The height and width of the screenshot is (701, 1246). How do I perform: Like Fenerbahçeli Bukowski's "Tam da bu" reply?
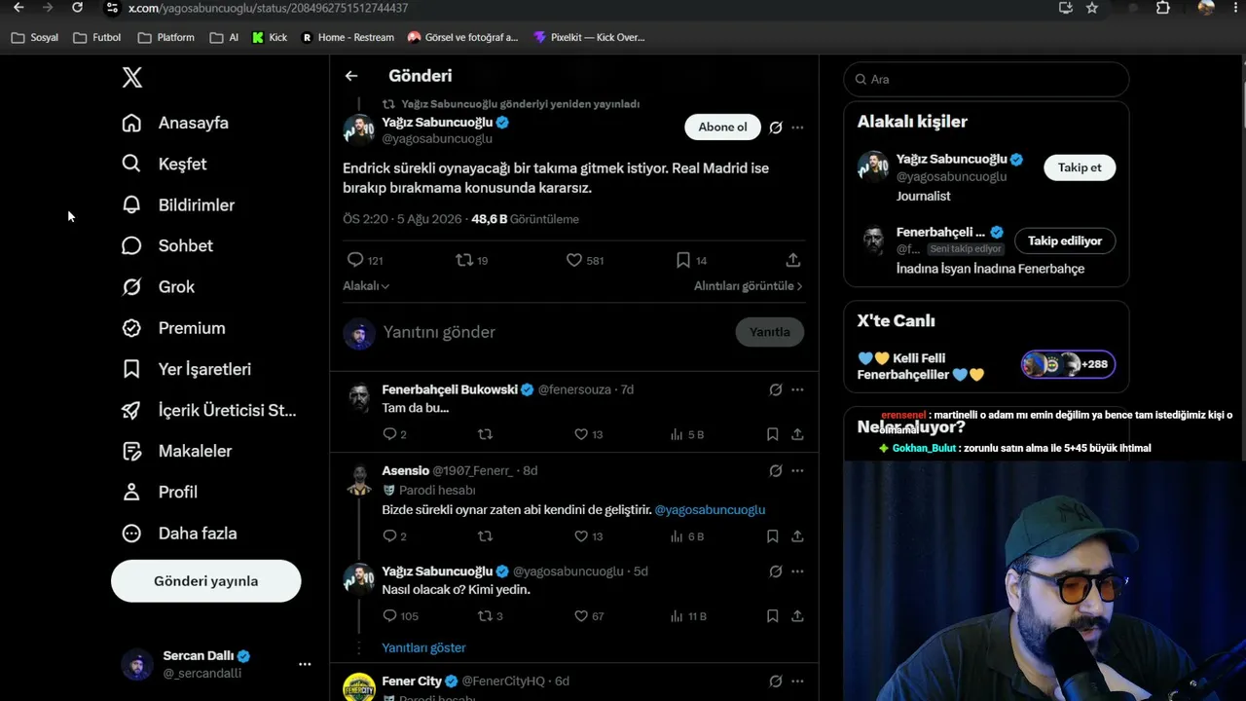coord(581,434)
